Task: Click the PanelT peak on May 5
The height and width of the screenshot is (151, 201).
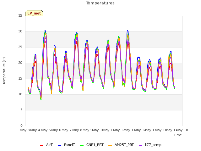Action: [x=45, y=30]
